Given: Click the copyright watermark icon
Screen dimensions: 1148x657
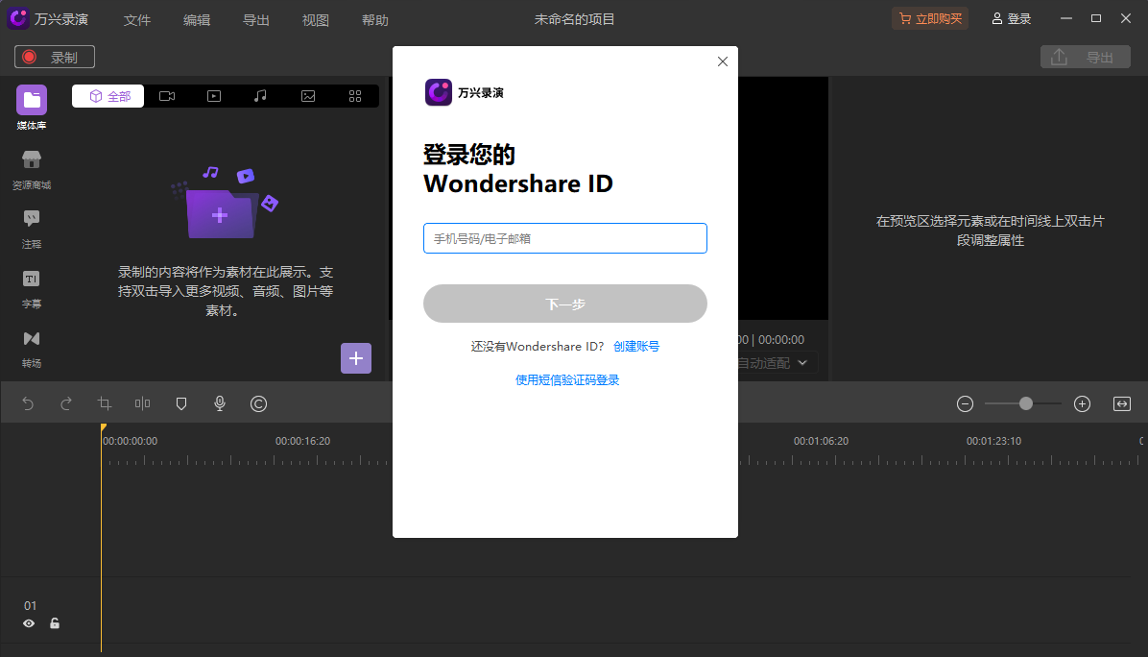Looking at the screenshot, I should pos(257,403).
